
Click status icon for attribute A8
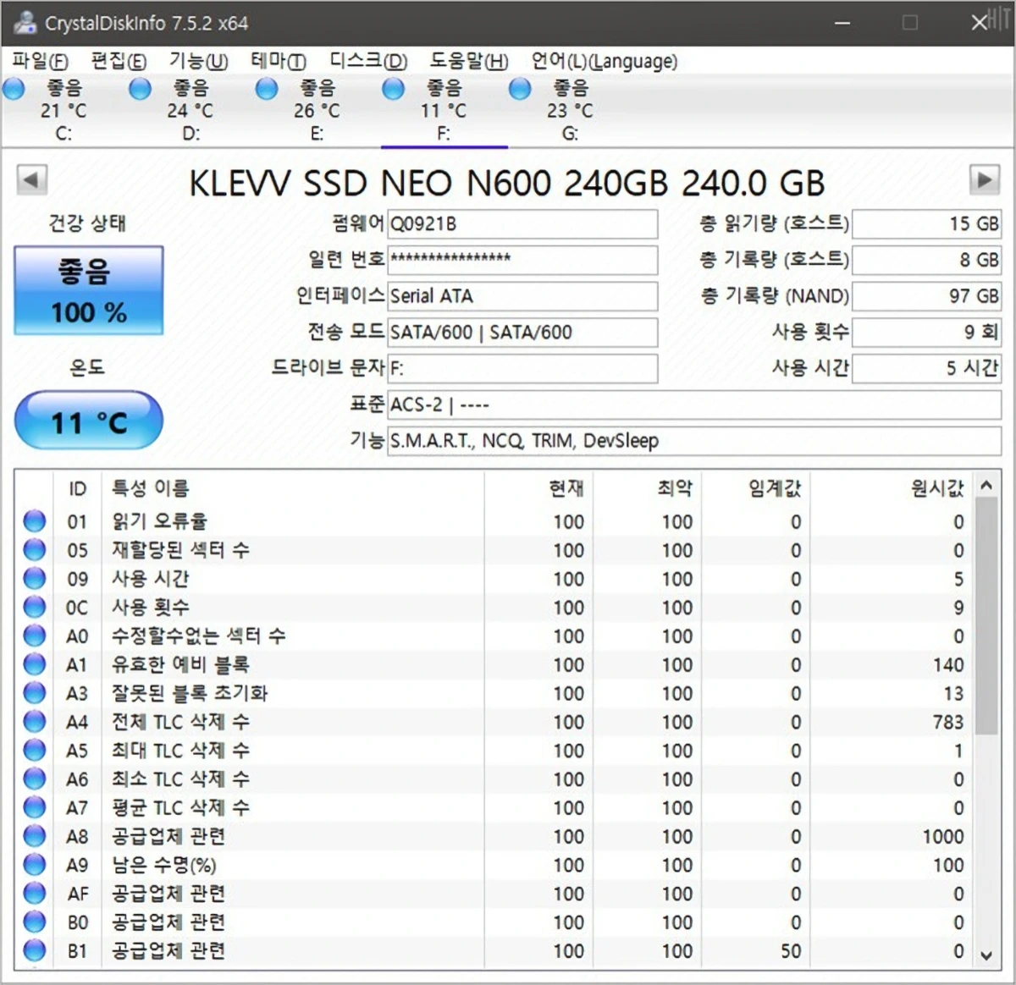[x=35, y=836]
